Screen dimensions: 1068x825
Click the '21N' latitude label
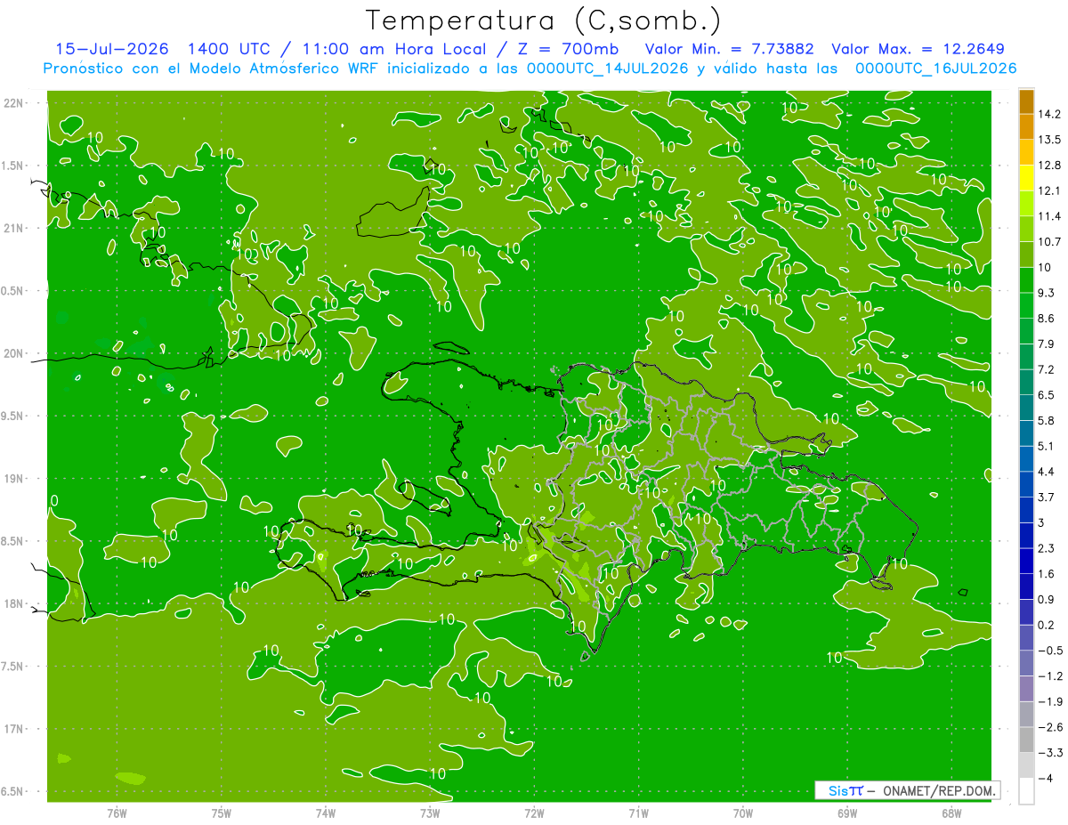tap(15, 228)
